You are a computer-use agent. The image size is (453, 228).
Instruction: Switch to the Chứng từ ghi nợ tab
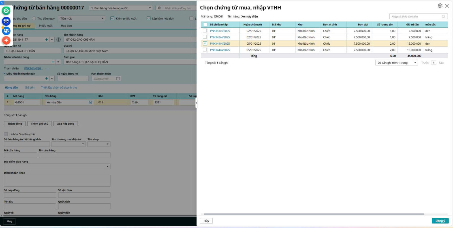click(x=22, y=26)
